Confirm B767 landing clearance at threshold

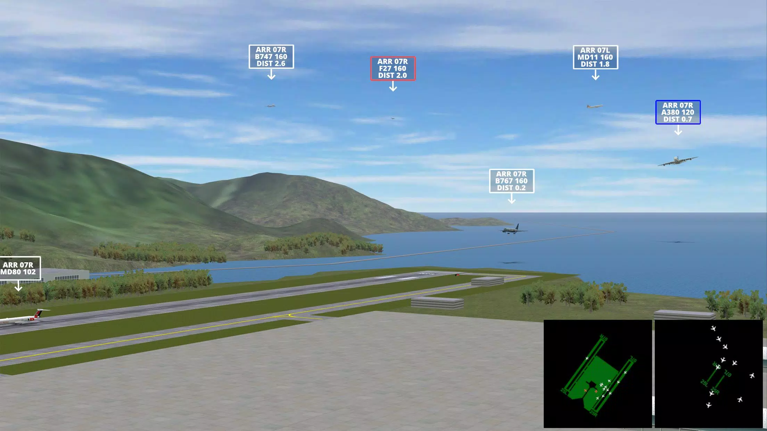point(511,180)
